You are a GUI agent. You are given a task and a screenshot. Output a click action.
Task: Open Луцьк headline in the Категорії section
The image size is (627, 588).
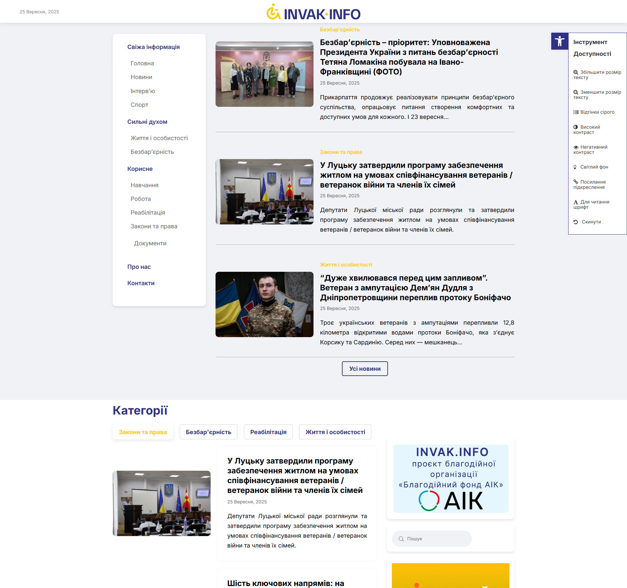click(295, 476)
